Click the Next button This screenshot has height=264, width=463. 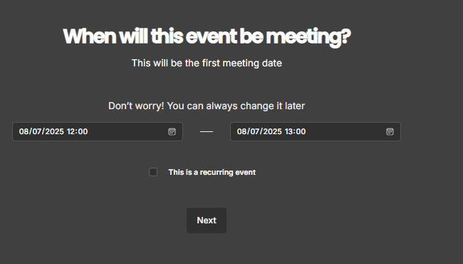point(207,220)
